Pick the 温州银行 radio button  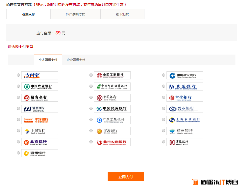pyautogui.click(x=18, y=153)
